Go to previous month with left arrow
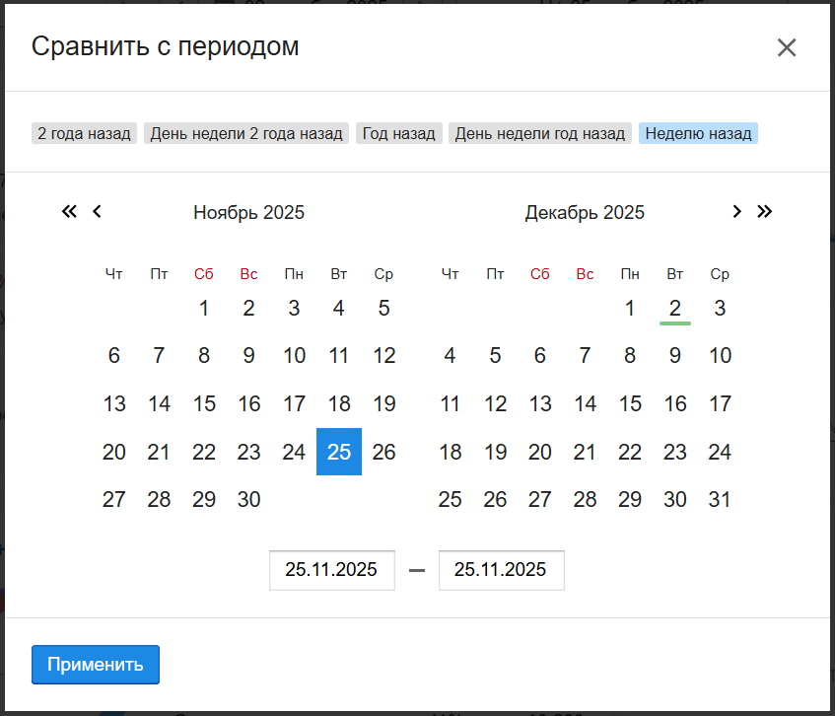835x716 pixels. pyautogui.click(x=97, y=211)
